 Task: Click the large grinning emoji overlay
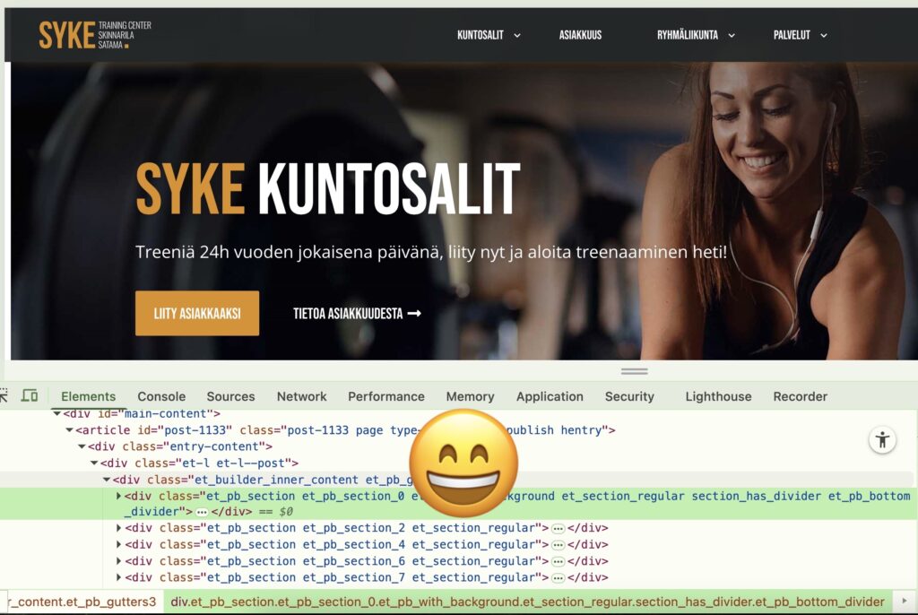(x=463, y=463)
